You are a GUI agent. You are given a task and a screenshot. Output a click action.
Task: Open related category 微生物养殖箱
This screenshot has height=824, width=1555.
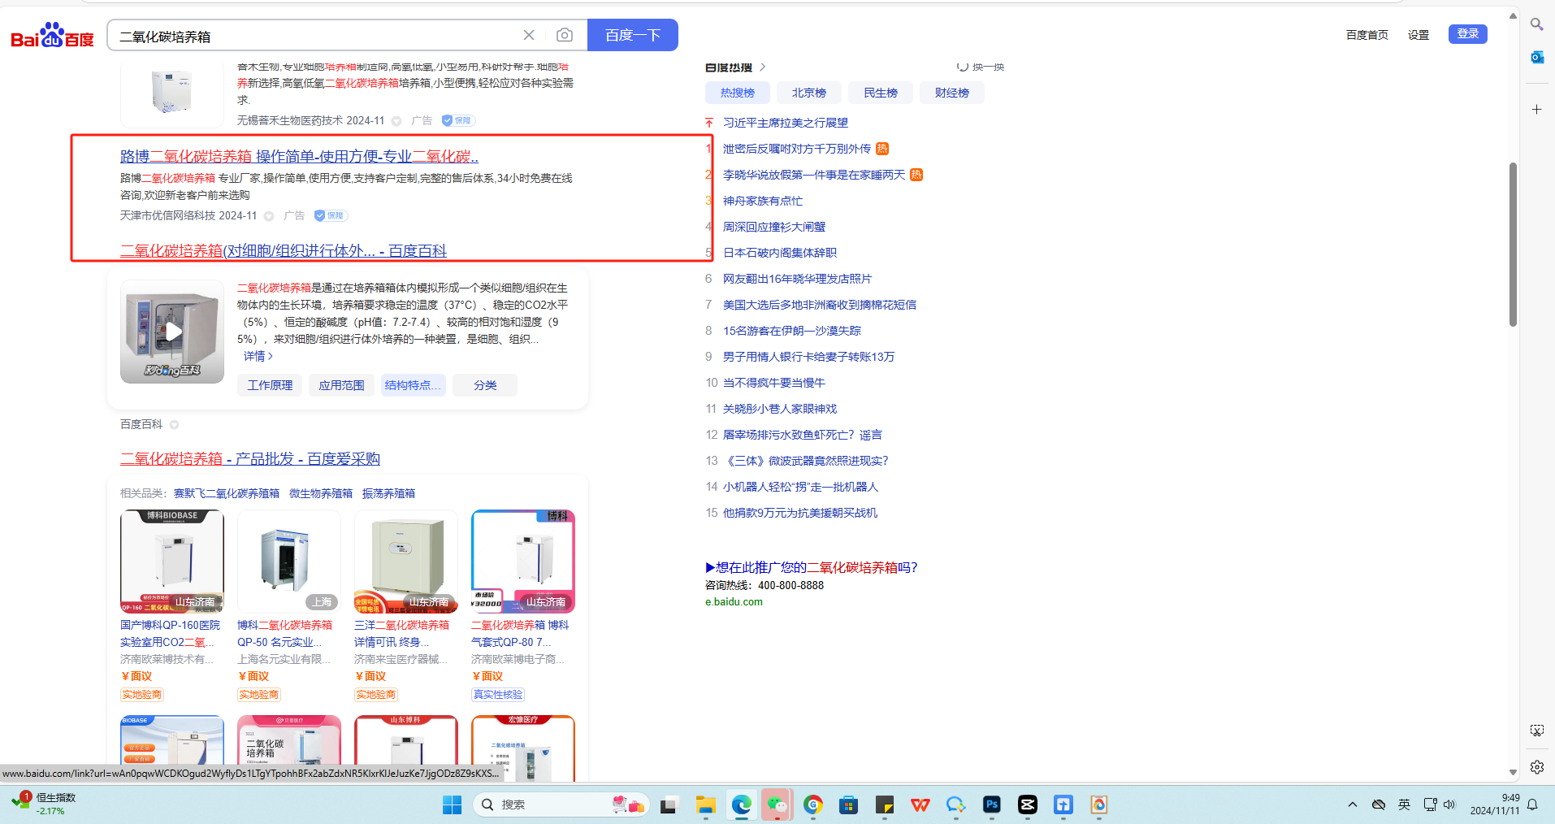click(x=321, y=493)
